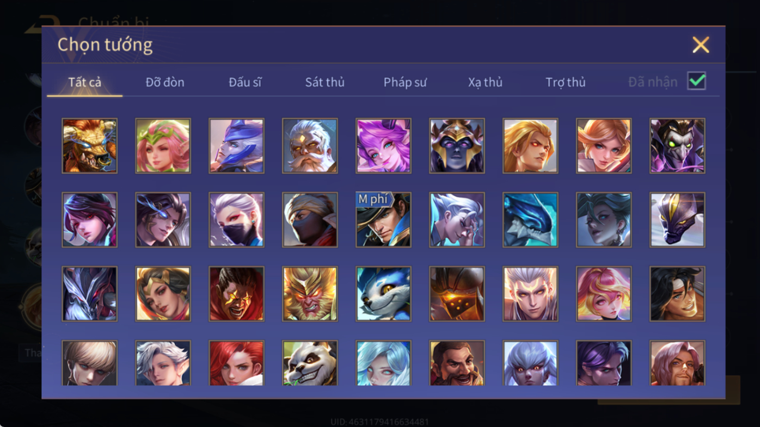
Task: Pick the white-bearded old man hero
Action: tap(310, 146)
